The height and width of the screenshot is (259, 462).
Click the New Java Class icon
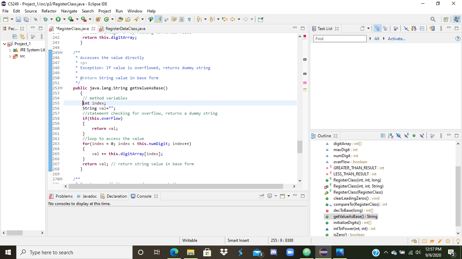tap(107, 20)
